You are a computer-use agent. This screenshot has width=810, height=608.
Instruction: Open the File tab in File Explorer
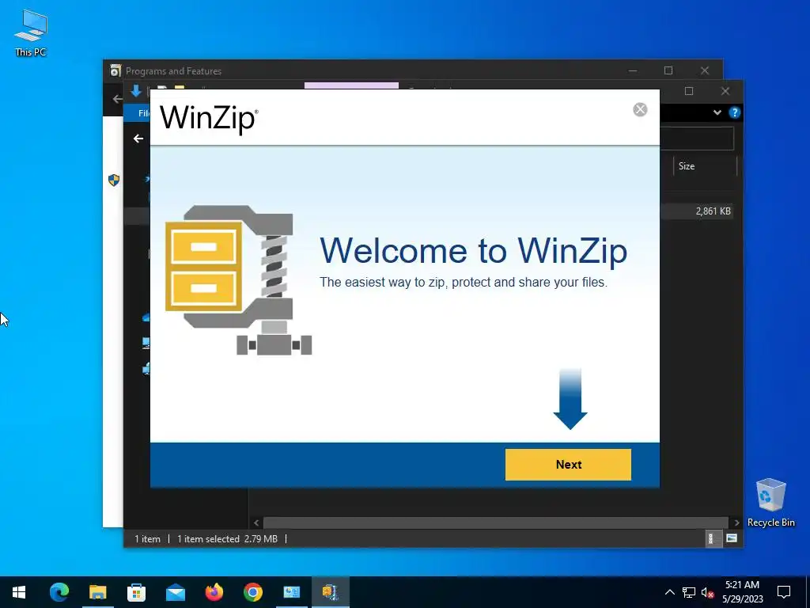[x=143, y=112]
